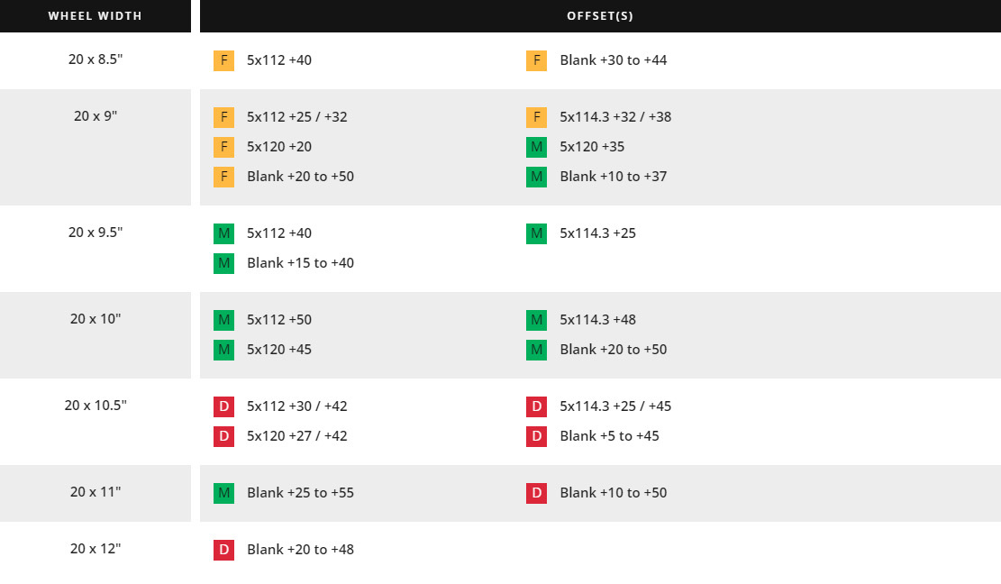Click the orange F swatch beside 5x112 +25 / +32
Image resolution: width=1001 pixels, height=584 pixels.
pyautogui.click(x=223, y=117)
